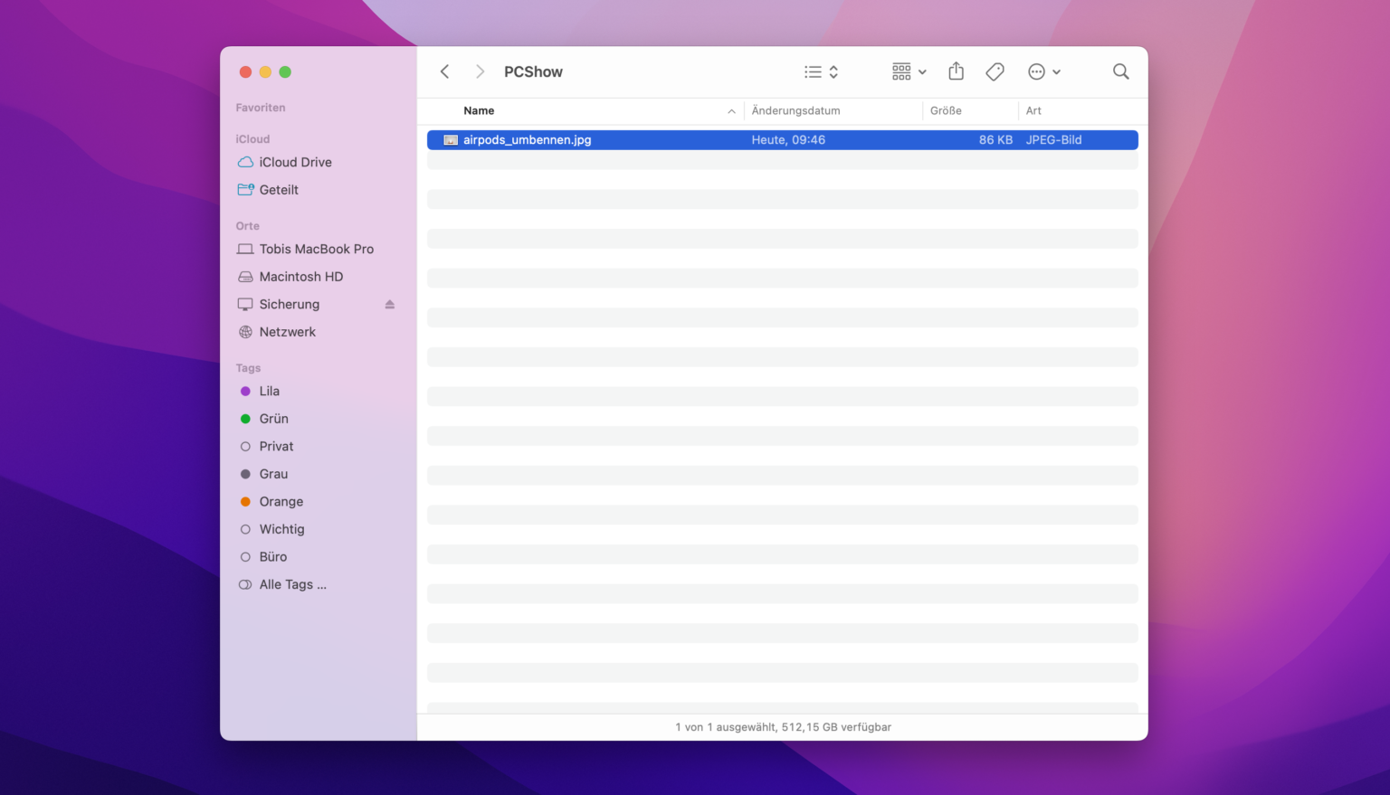Sort by Änderungsdatum column header
Image resolution: width=1390 pixels, height=795 pixels.
(795, 111)
